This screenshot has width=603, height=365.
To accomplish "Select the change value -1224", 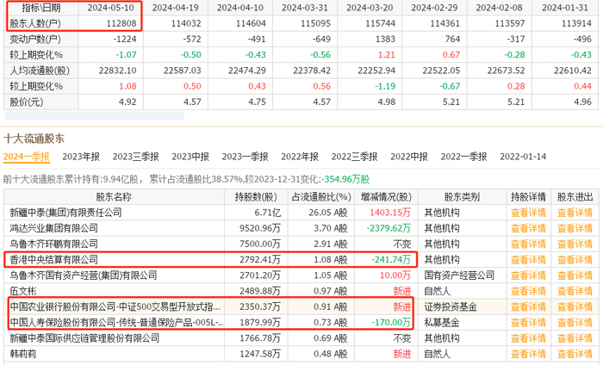I will coord(125,40).
